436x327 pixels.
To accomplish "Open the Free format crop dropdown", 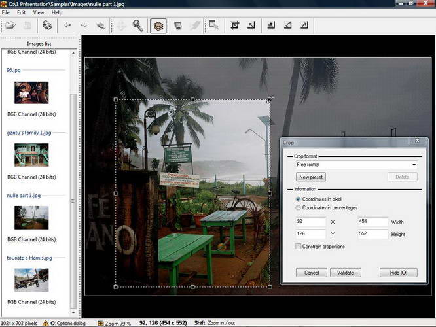I will [357, 165].
